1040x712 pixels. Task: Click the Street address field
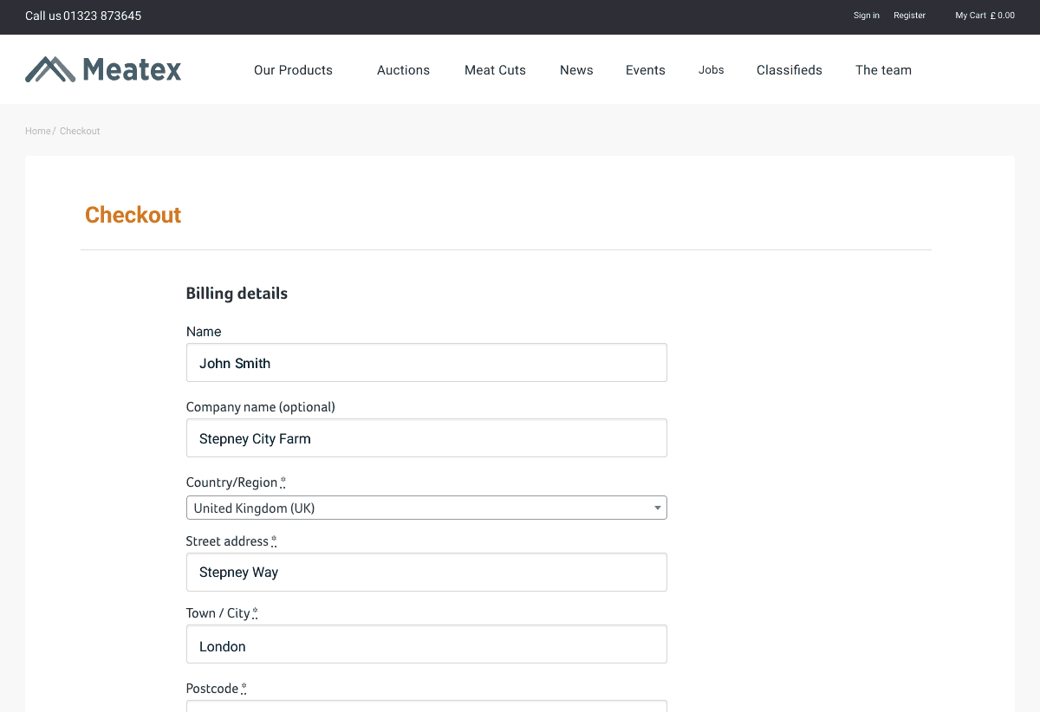point(426,572)
